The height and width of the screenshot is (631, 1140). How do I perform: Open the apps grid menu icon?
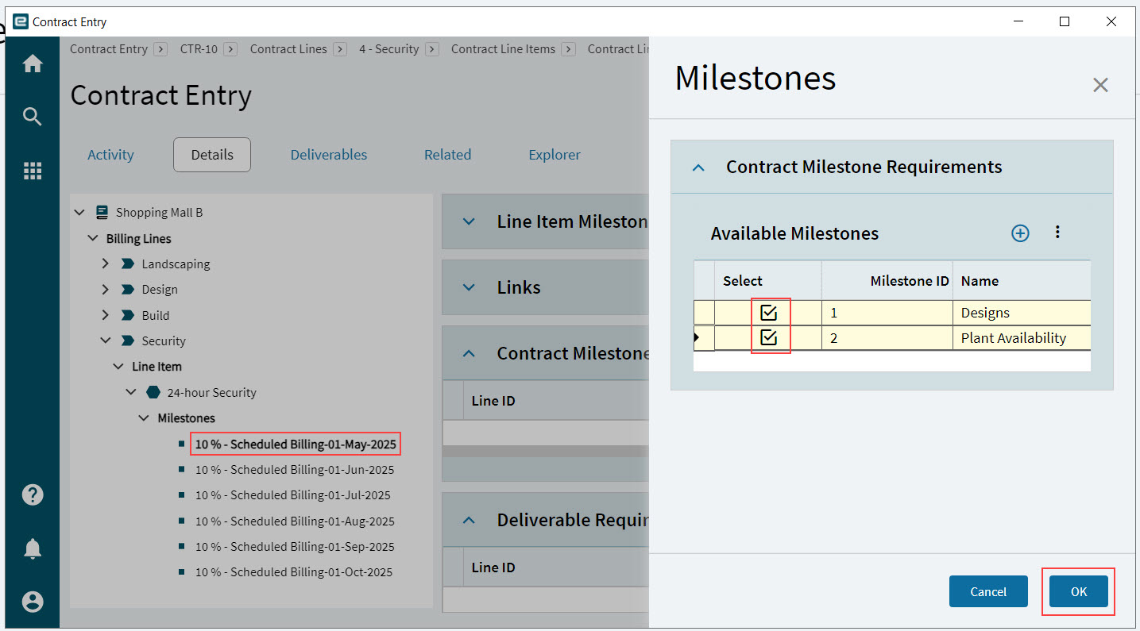pos(33,171)
